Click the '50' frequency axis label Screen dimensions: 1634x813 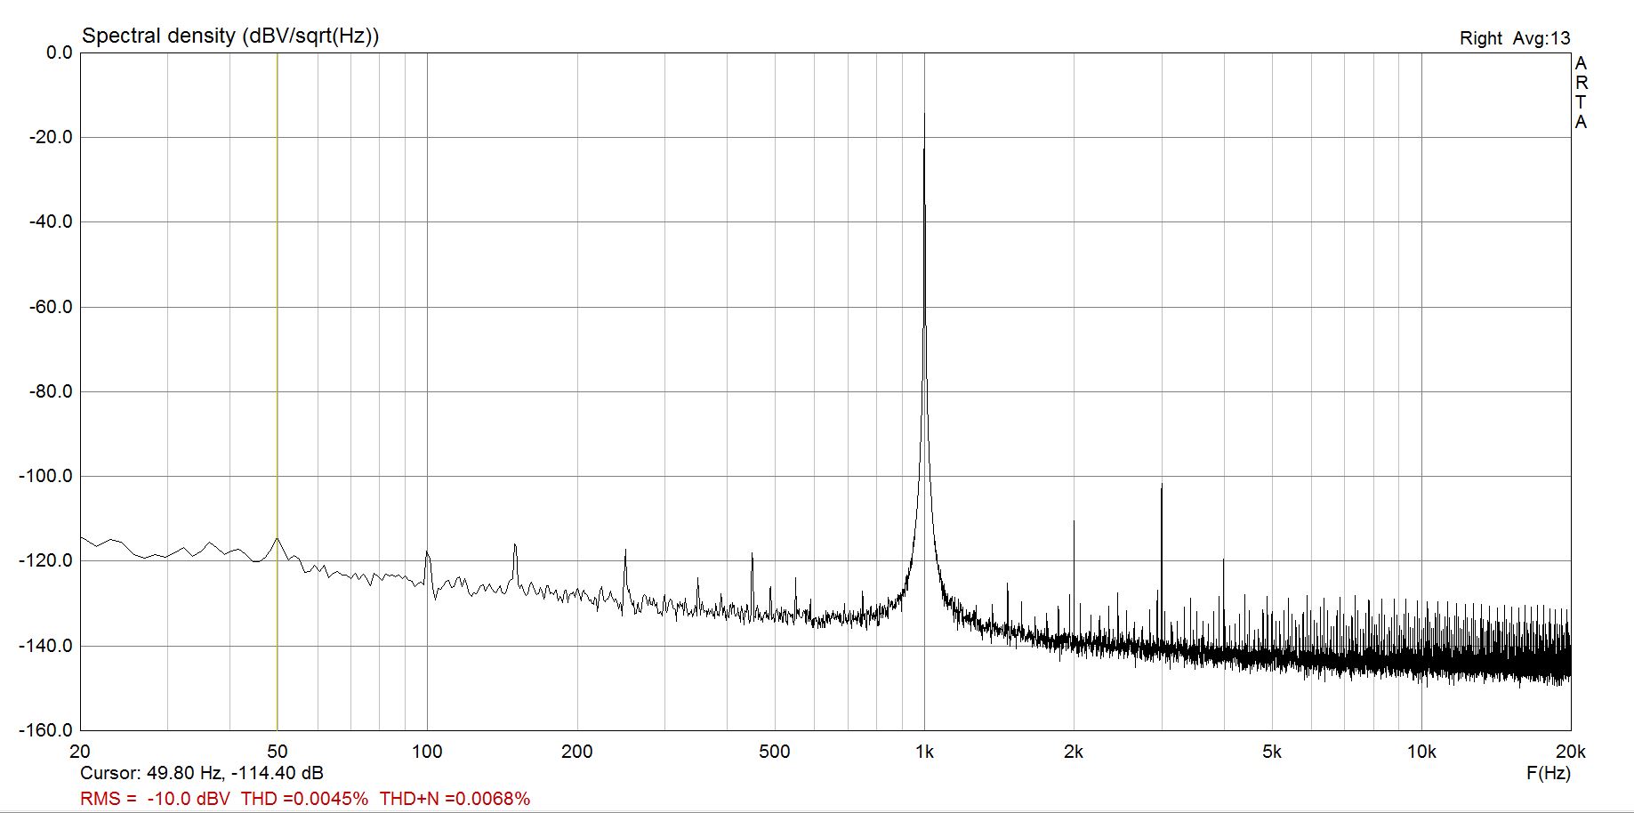click(277, 752)
